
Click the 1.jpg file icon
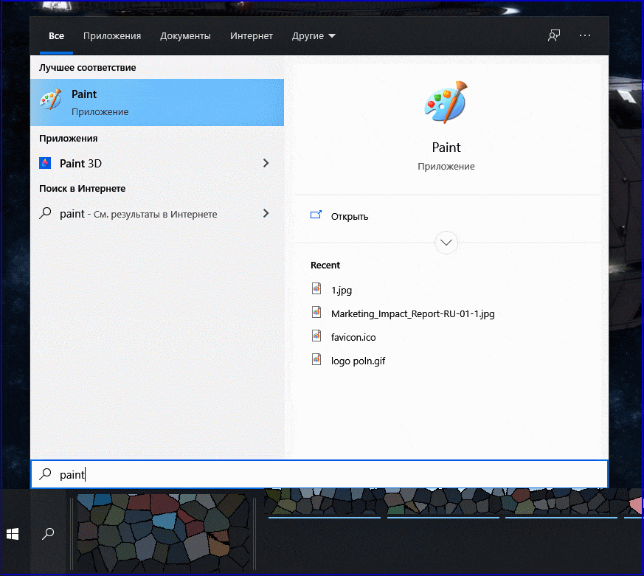point(316,288)
